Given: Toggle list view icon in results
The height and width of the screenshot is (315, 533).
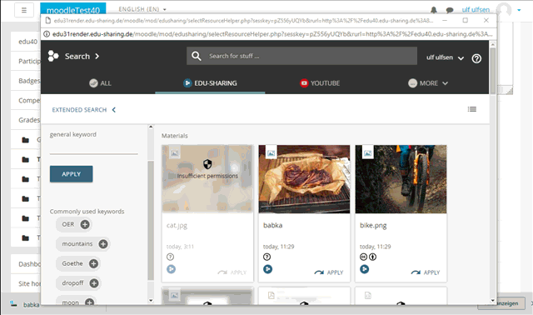Looking at the screenshot, I should [472, 109].
